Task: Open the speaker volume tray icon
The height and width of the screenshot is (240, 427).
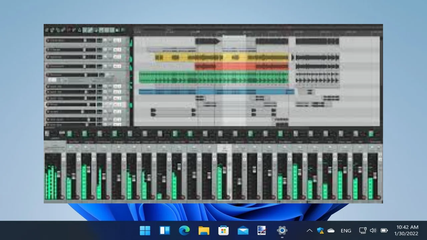Action: [x=373, y=230]
